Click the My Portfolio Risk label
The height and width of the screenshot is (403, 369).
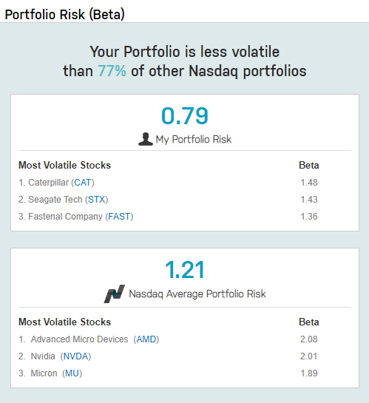pos(194,139)
